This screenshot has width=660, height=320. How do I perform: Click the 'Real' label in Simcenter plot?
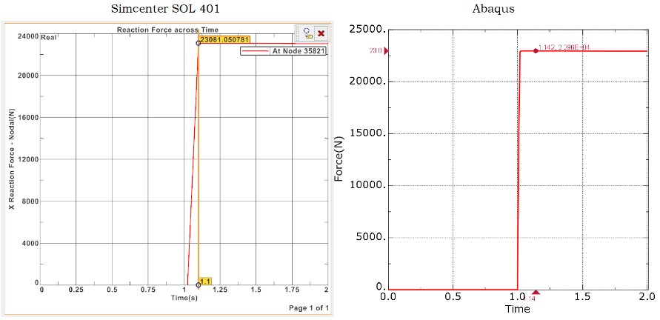48,38
